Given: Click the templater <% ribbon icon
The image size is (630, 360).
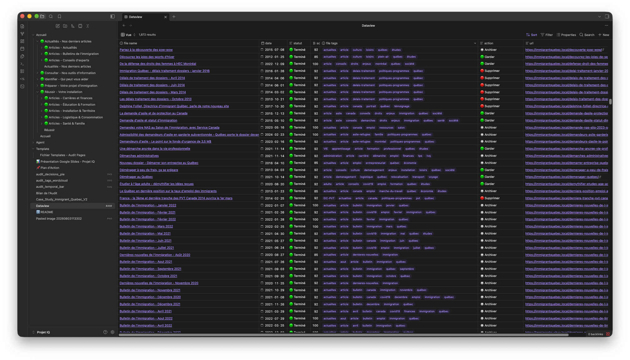Looking at the screenshot, I should pos(22,79).
